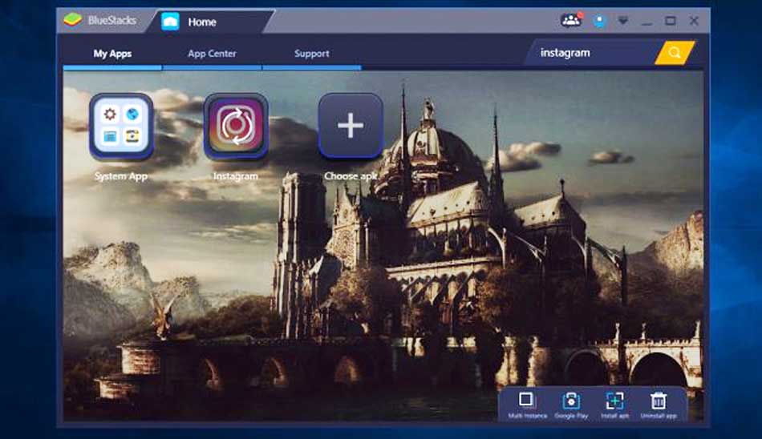Click the BlueStacks logo in title bar
The width and height of the screenshot is (762, 439).
click(73, 20)
